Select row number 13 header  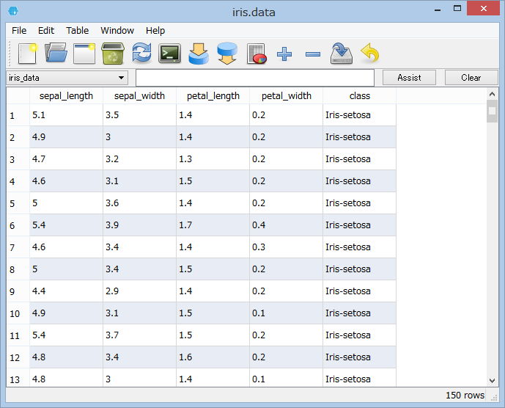[x=18, y=378]
